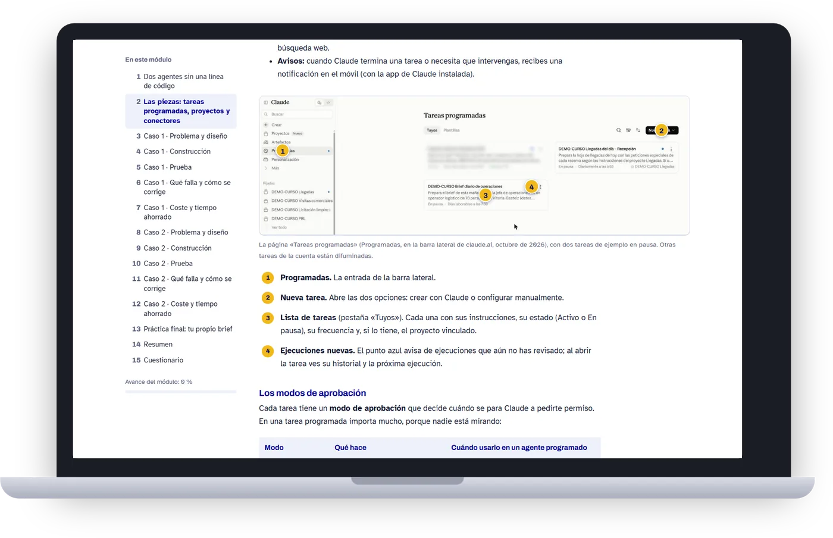Click the magnifier icon on the Tareas programadas toolbar
Image resolution: width=833 pixels, height=538 pixels.
pyautogui.click(x=619, y=130)
